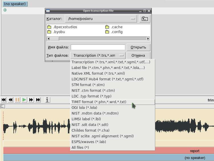Choose the ESPS/xwaves (*.lab) filter
Screen dimensions: 214x161
point(113,142)
